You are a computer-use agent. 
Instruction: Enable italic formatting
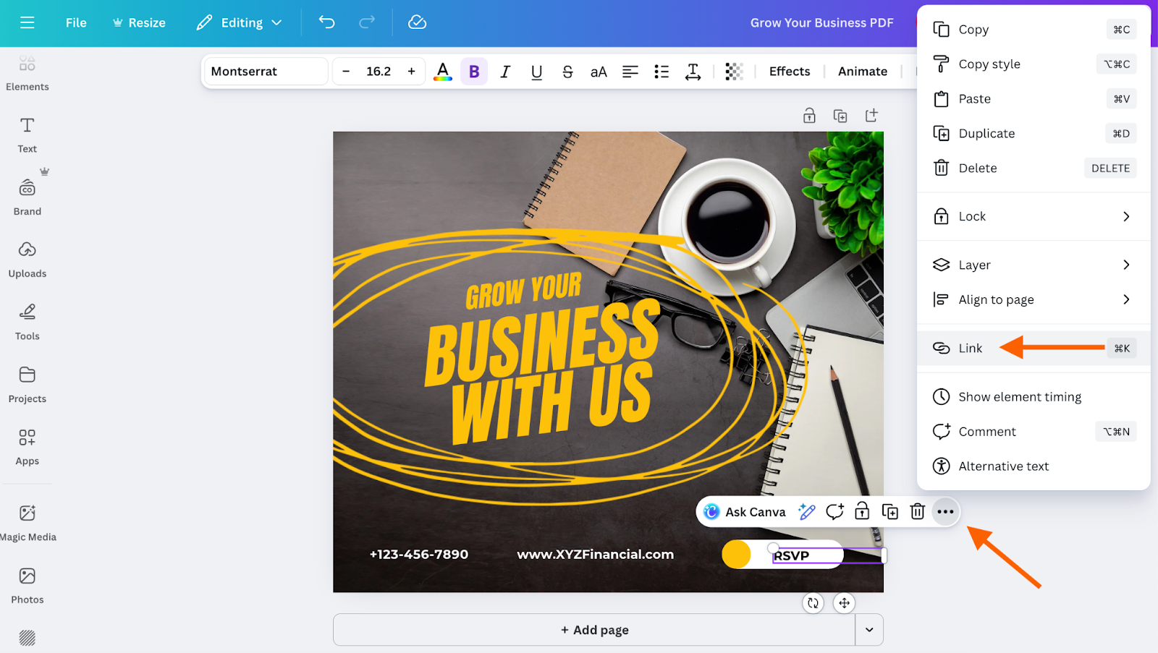pyautogui.click(x=504, y=71)
